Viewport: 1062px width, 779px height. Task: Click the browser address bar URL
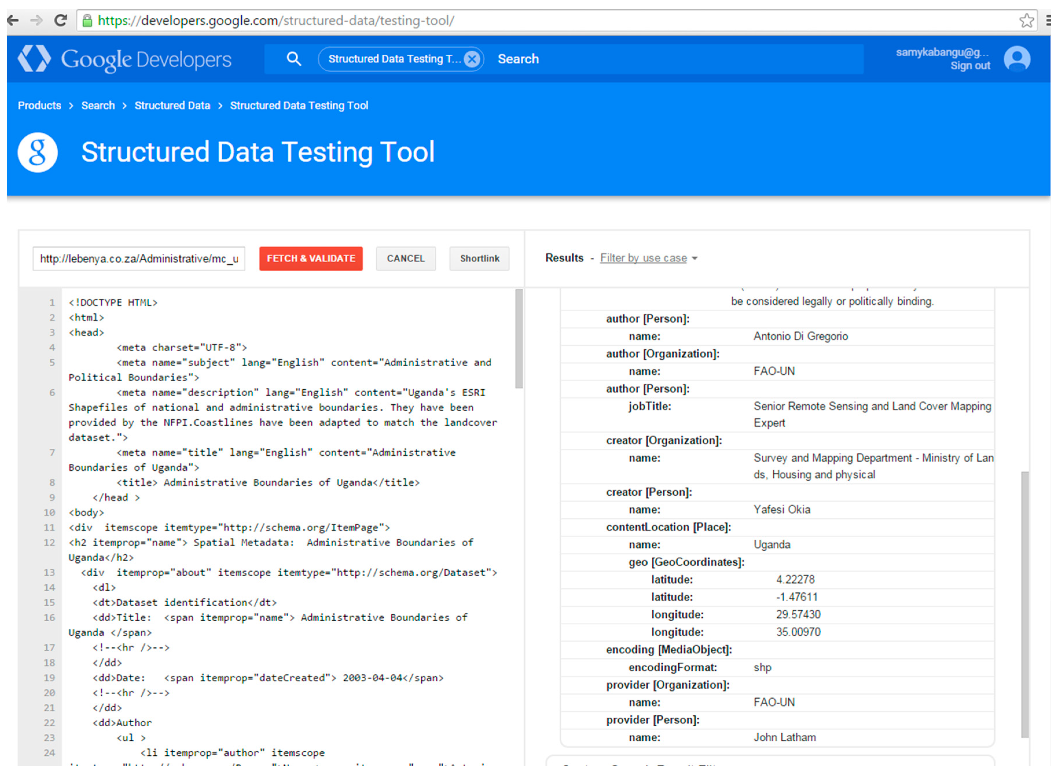[276, 21]
